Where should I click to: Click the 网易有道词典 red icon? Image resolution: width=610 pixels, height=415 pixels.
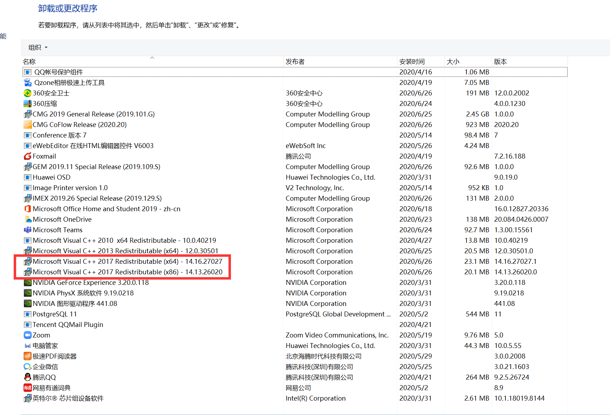tap(27, 388)
